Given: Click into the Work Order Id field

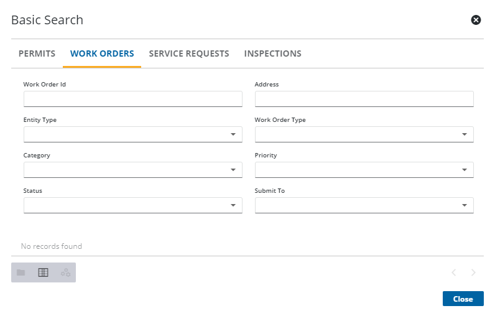Looking at the screenshot, I should [x=132, y=99].
